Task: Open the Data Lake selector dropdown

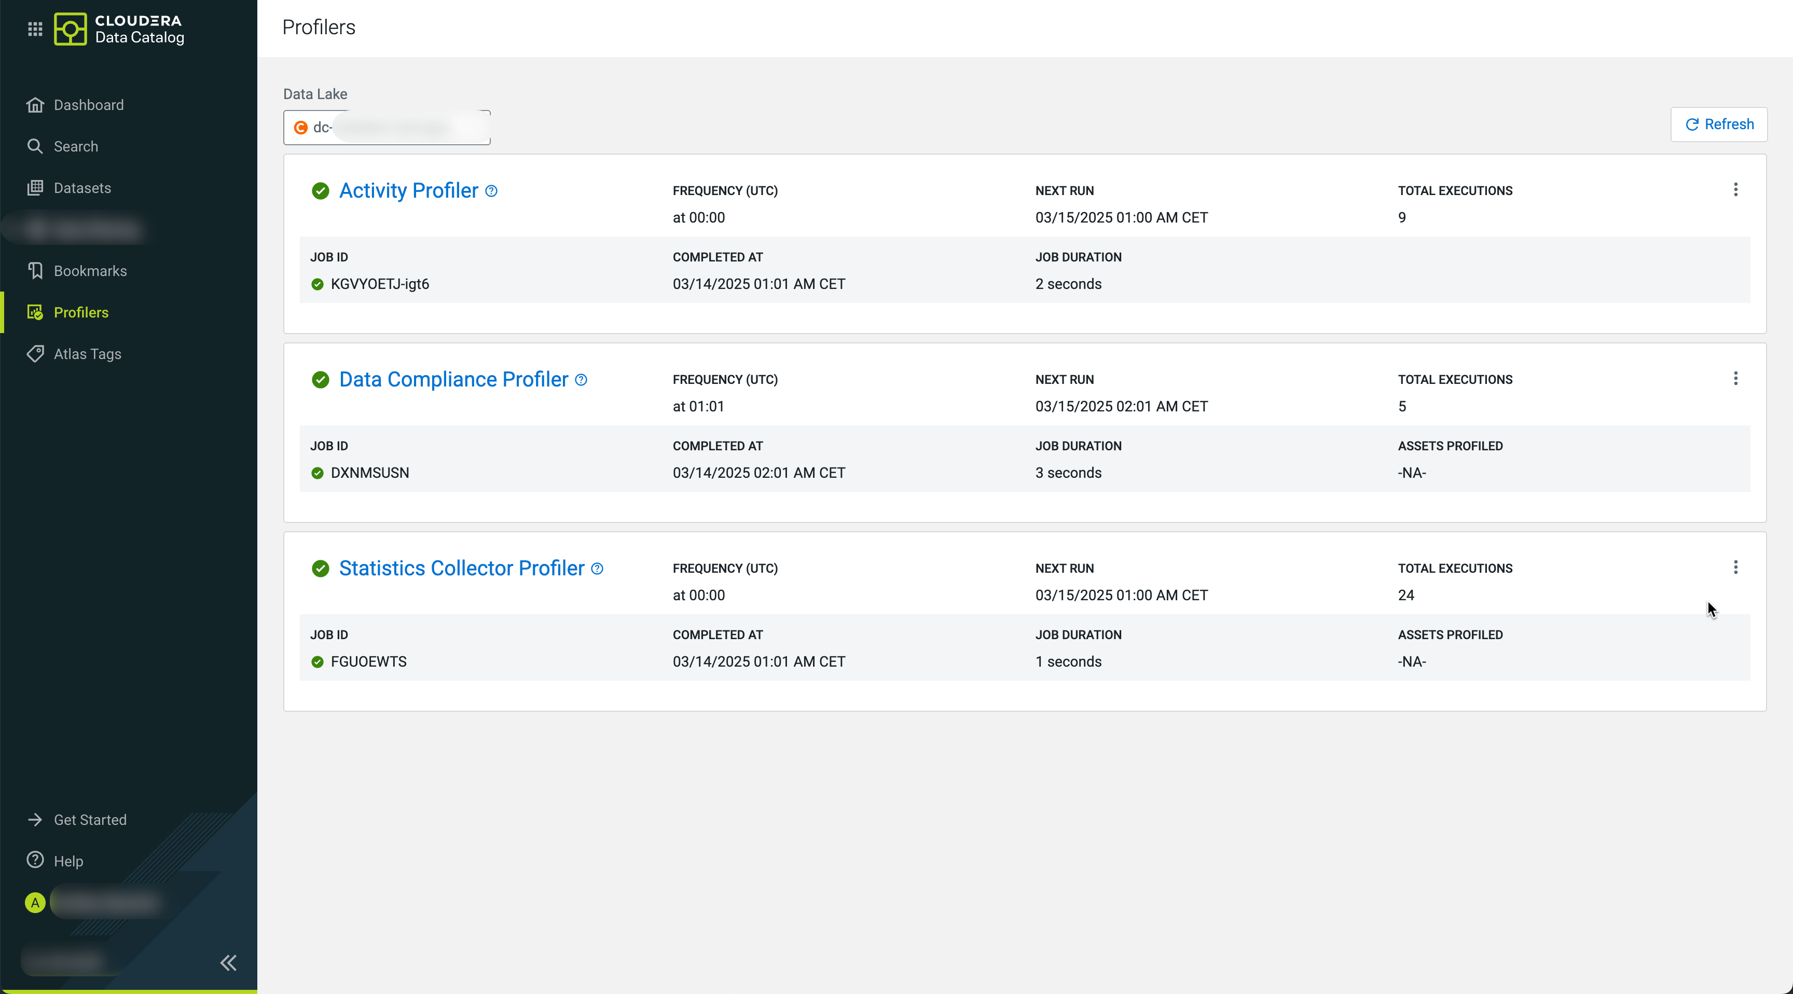Action: pyautogui.click(x=387, y=128)
